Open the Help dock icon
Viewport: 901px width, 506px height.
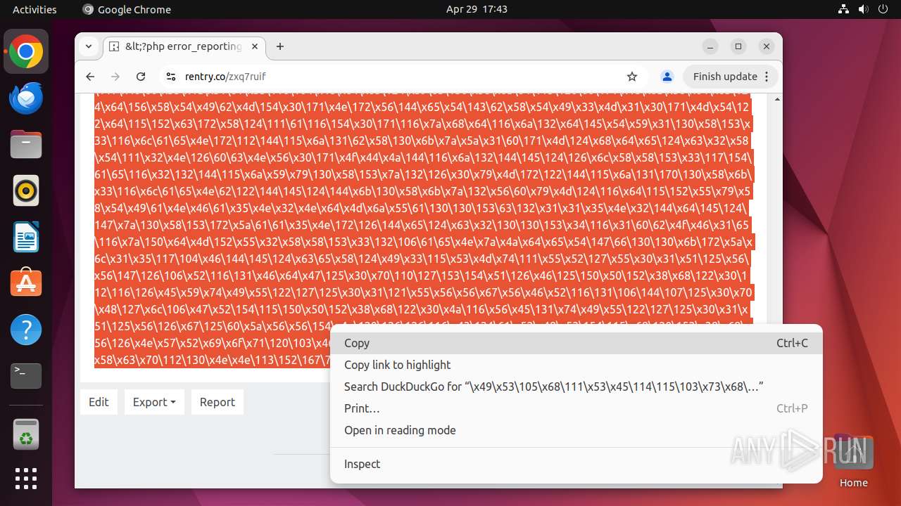(26, 330)
